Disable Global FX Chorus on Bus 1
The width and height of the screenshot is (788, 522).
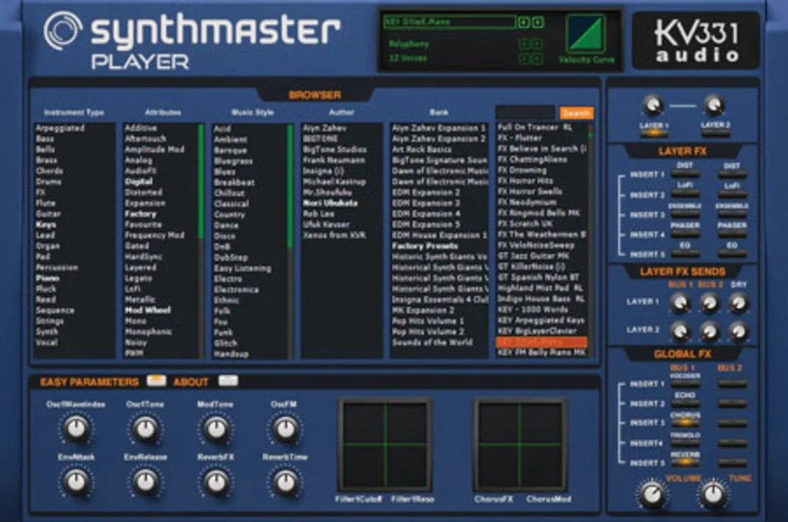point(685,423)
